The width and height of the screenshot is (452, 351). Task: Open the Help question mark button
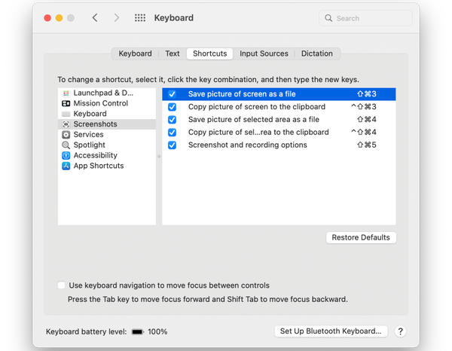tap(400, 331)
